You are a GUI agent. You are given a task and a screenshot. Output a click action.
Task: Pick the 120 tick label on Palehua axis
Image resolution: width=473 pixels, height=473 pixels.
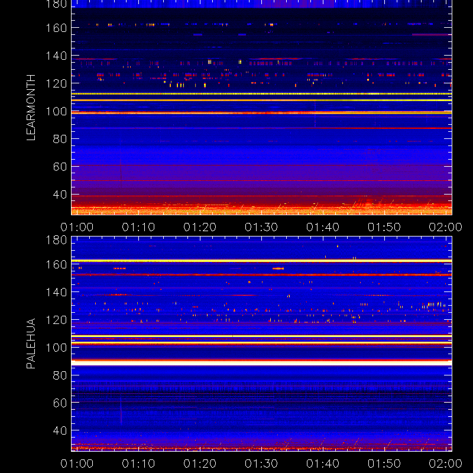pos(56,320)
